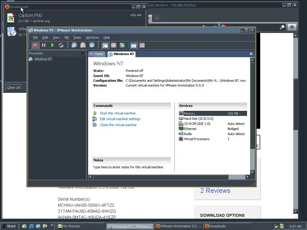Open the Edit menu in VMware
Screen dimensions: 307x230
point(45,37)
